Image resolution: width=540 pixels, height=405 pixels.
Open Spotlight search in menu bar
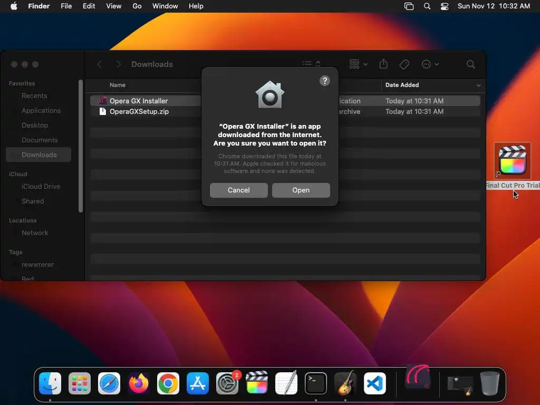(427, 6)
